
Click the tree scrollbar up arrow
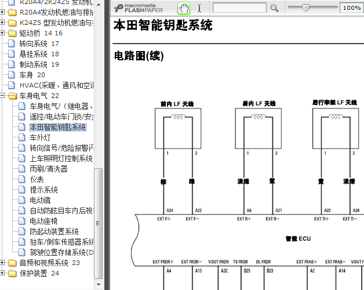click(x=99, y=5)
